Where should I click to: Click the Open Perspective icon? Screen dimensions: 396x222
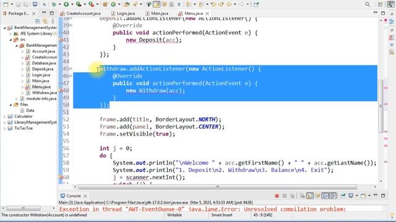click(381, 4)
